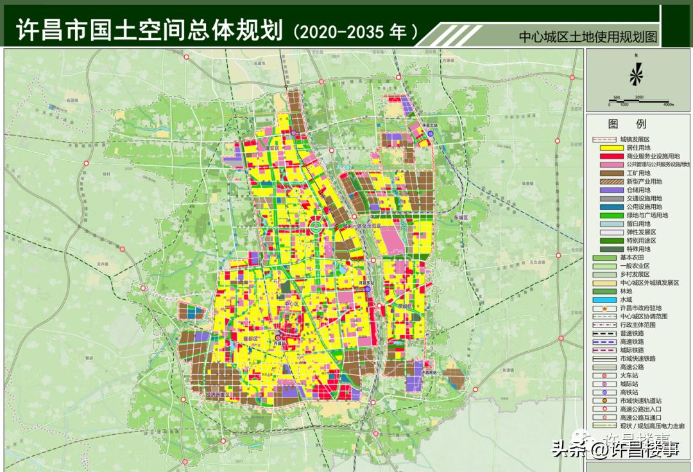Click the 许昌东站 station marker on the map
Image resolution: width=693 pixels, height=472 pixels.
click(x=367, y=289)
